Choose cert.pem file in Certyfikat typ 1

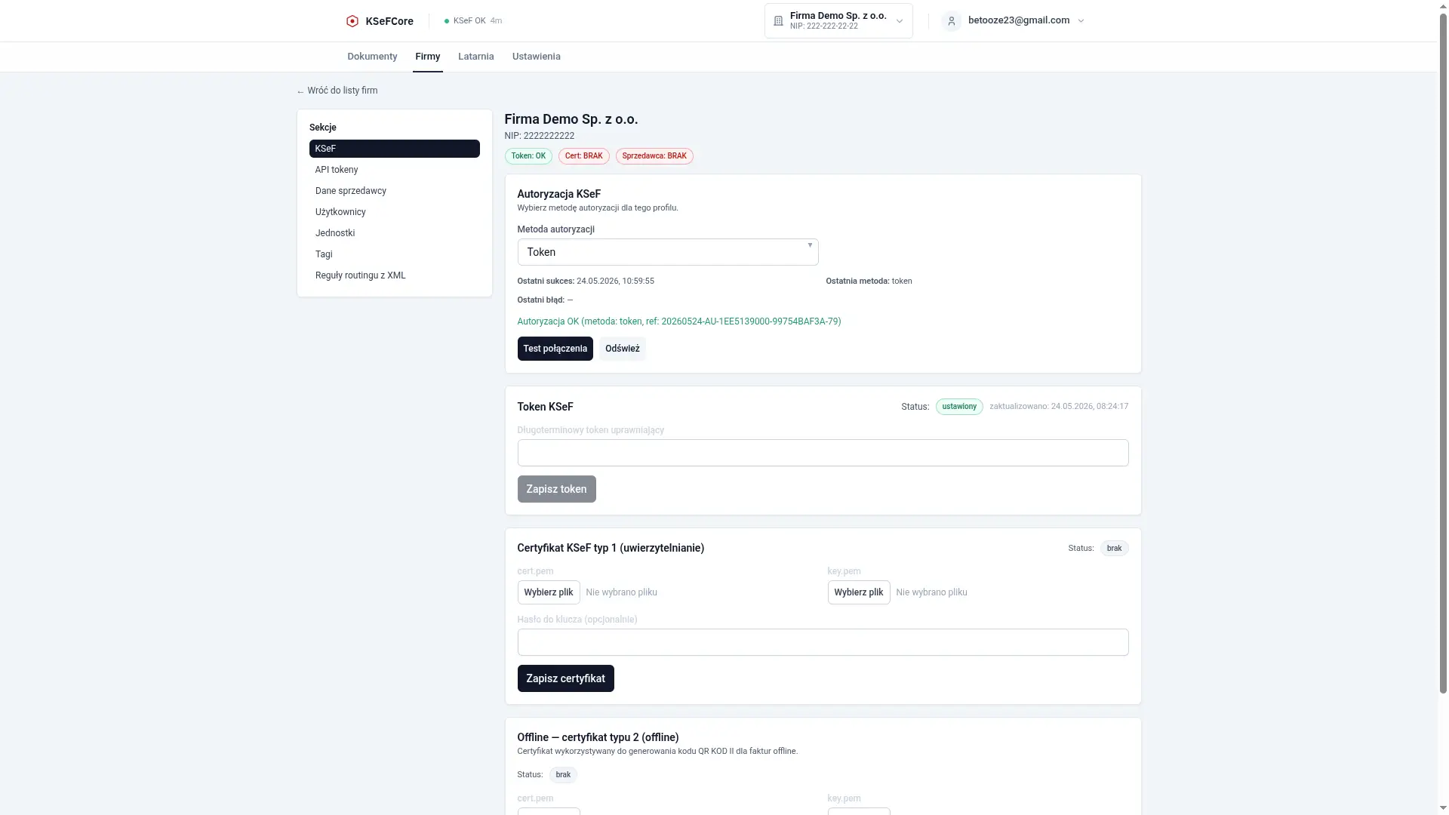point(548,592)
